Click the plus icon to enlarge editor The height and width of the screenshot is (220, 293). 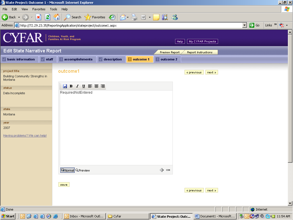coord(162,170)
